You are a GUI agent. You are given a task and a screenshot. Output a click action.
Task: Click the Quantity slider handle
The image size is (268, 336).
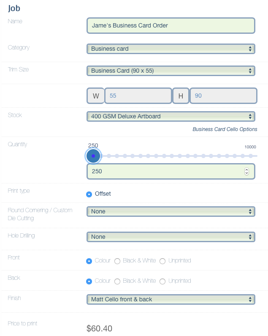click(x=93, y=156)
